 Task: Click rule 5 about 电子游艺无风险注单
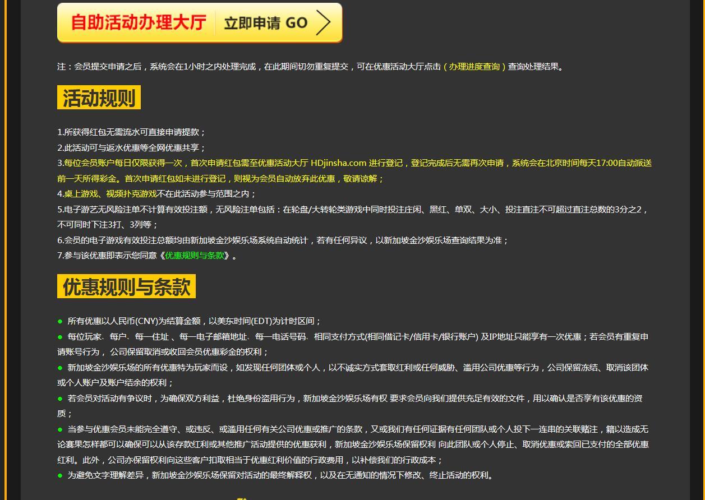tap(352, 210)
